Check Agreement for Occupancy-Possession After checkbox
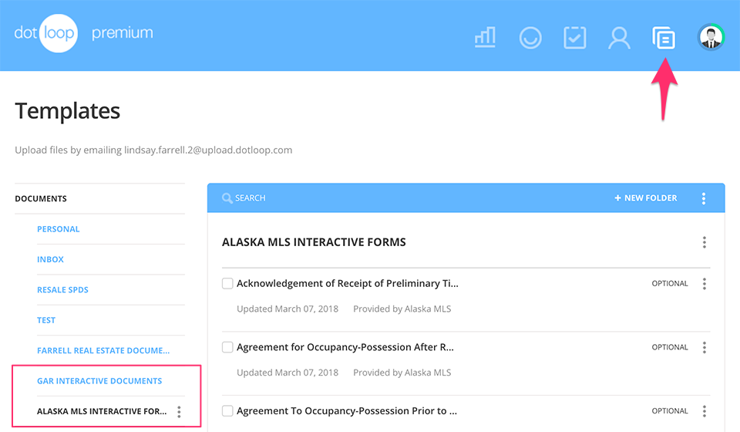The image size is (740, 432). click(227, 347)
